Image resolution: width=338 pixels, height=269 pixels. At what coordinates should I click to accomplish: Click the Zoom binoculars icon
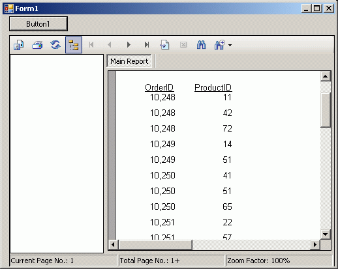tap(219, 45)
